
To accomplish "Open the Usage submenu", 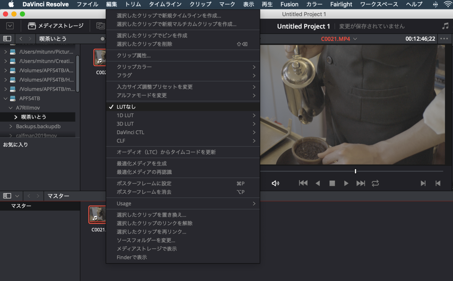I will tap(183, 203).
